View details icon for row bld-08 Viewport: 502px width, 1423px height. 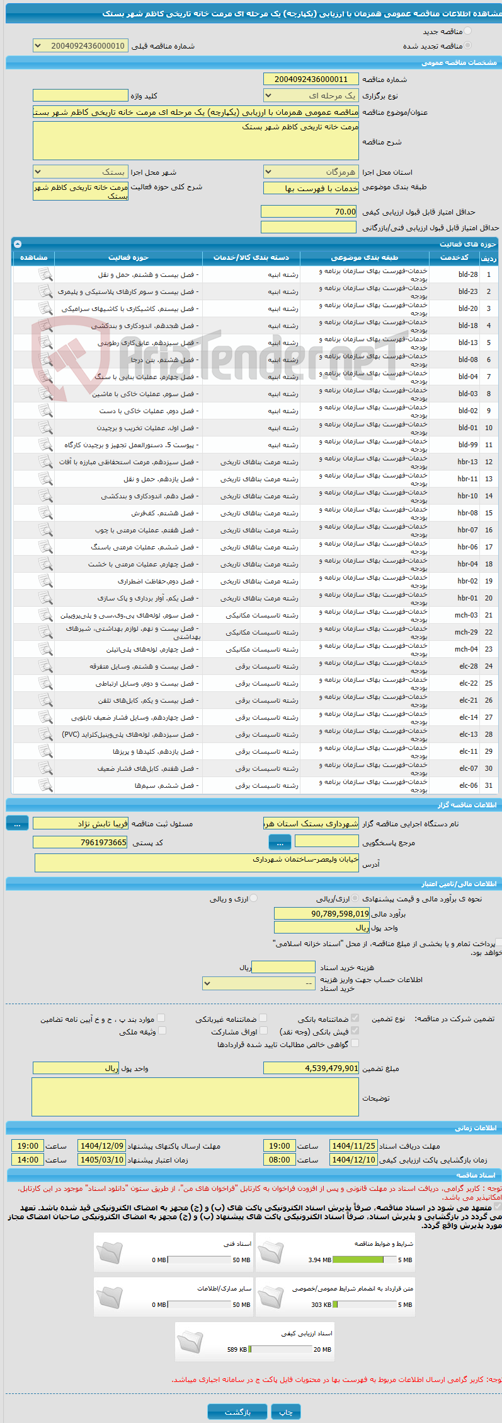click(45, 360)
